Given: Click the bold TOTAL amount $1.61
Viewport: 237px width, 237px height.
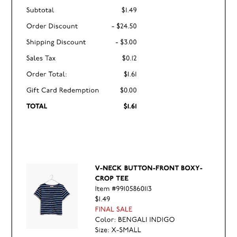Looking at the screenshot, I should (130, 106).
